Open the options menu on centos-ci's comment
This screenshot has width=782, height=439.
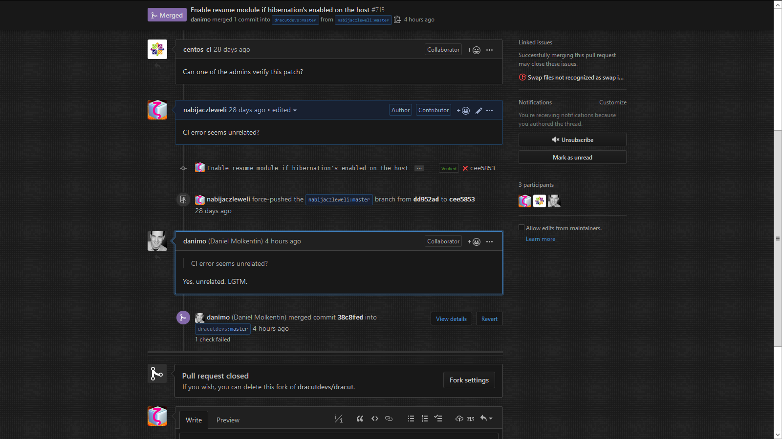tap(489, 50)
